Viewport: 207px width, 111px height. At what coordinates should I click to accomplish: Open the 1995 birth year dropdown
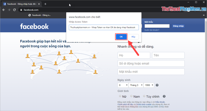(x=149, y=85)
